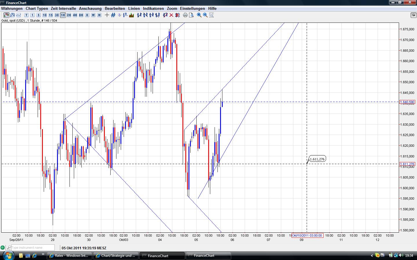
Task: Expand the Chart Typen menu
Action: (37, 8)
